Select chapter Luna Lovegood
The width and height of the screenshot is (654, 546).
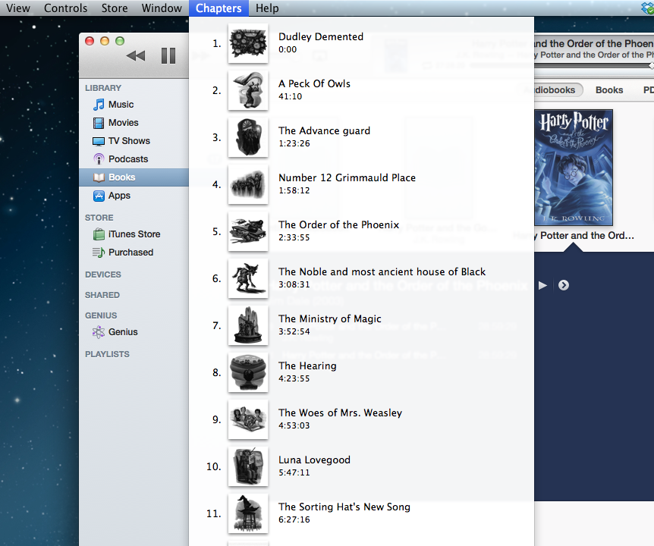361,466
